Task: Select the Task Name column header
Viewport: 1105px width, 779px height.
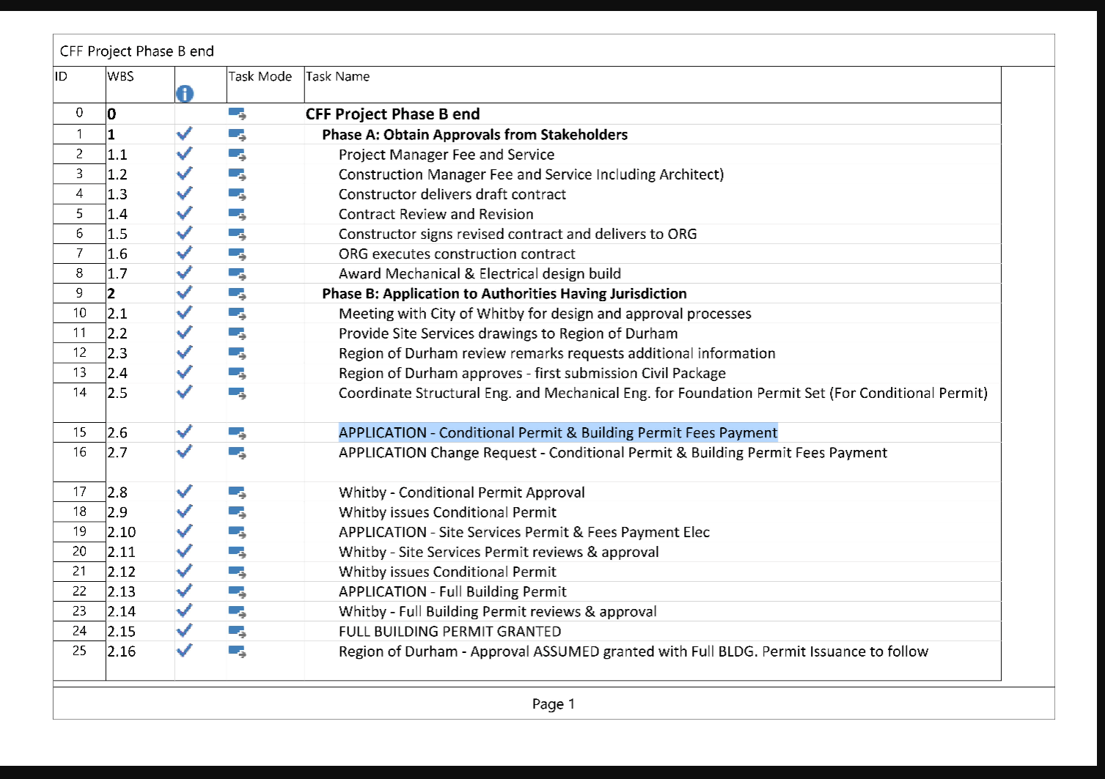Action: point(337,77)
